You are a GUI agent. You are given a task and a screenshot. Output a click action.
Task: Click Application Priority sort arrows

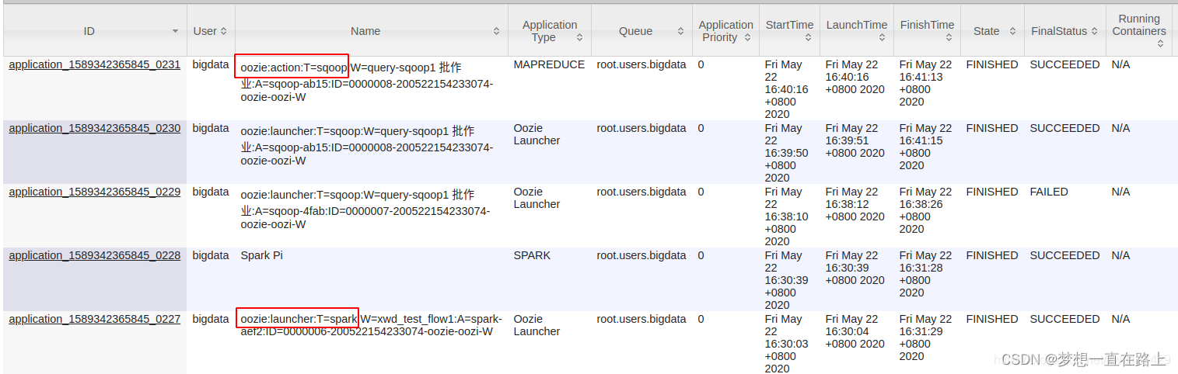747,37
